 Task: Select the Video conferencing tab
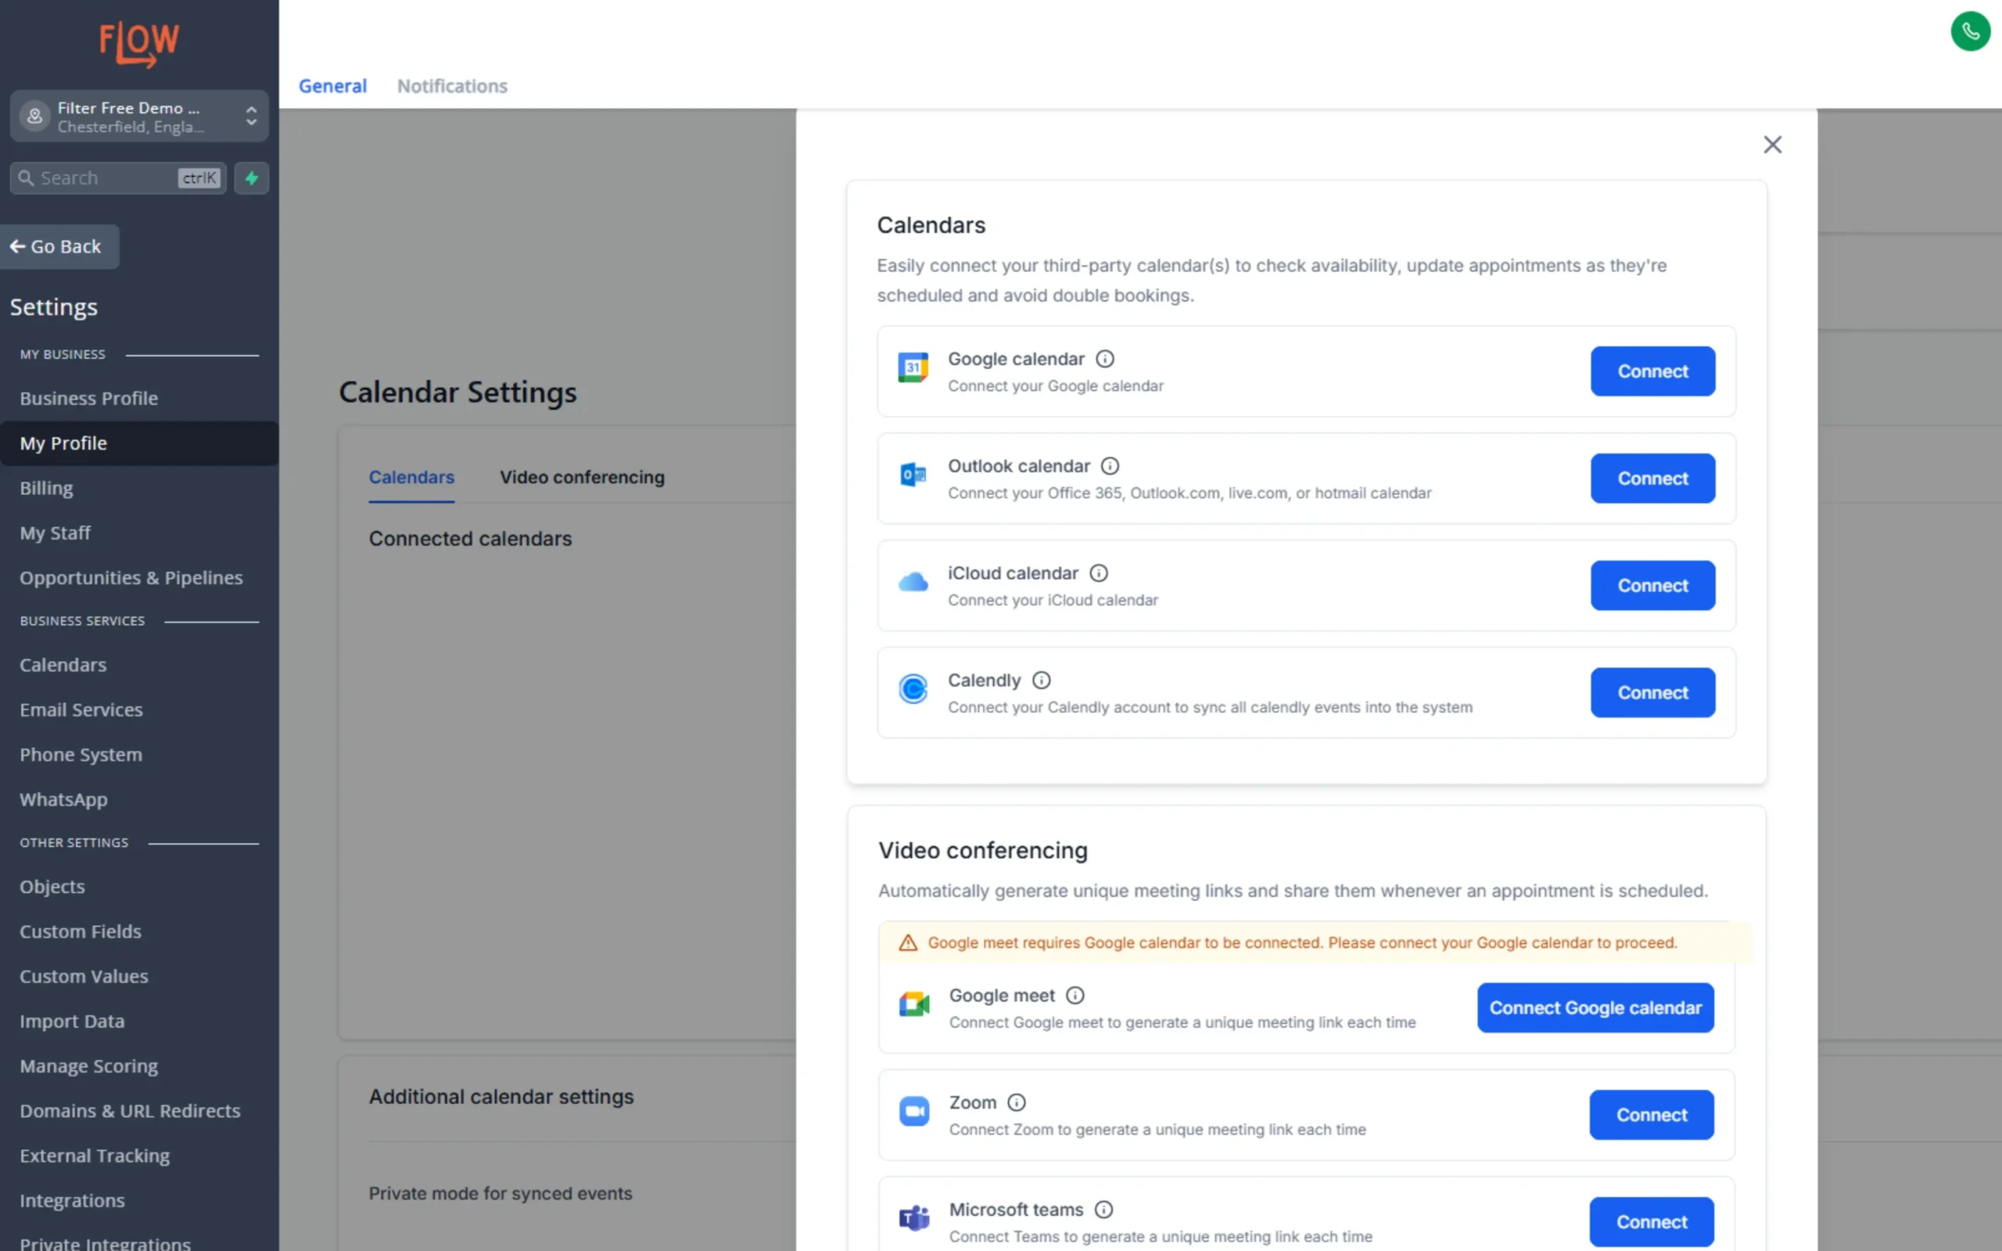pyautogui.click(x=582, y=478)
